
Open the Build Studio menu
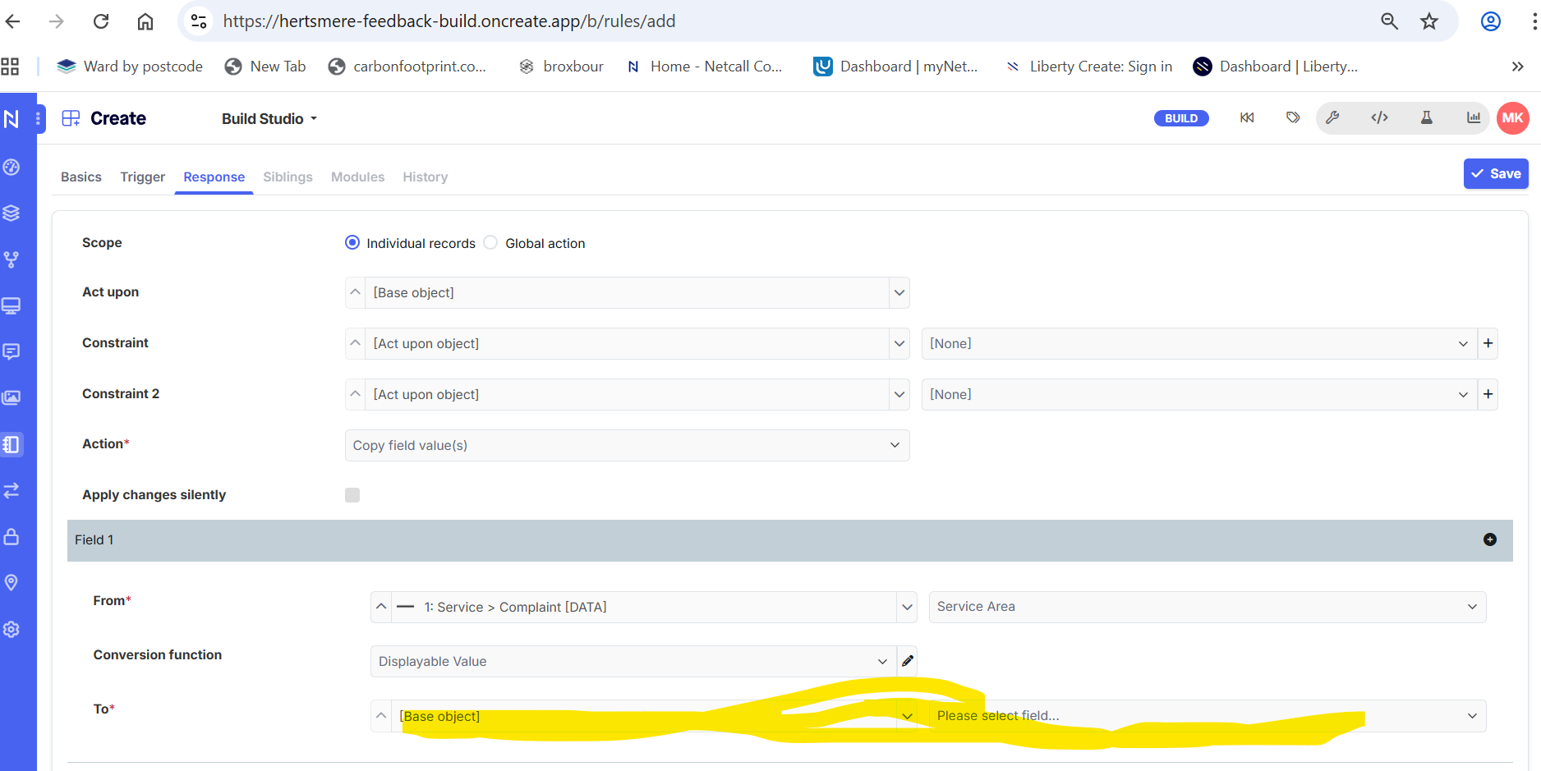click(269, 119)
